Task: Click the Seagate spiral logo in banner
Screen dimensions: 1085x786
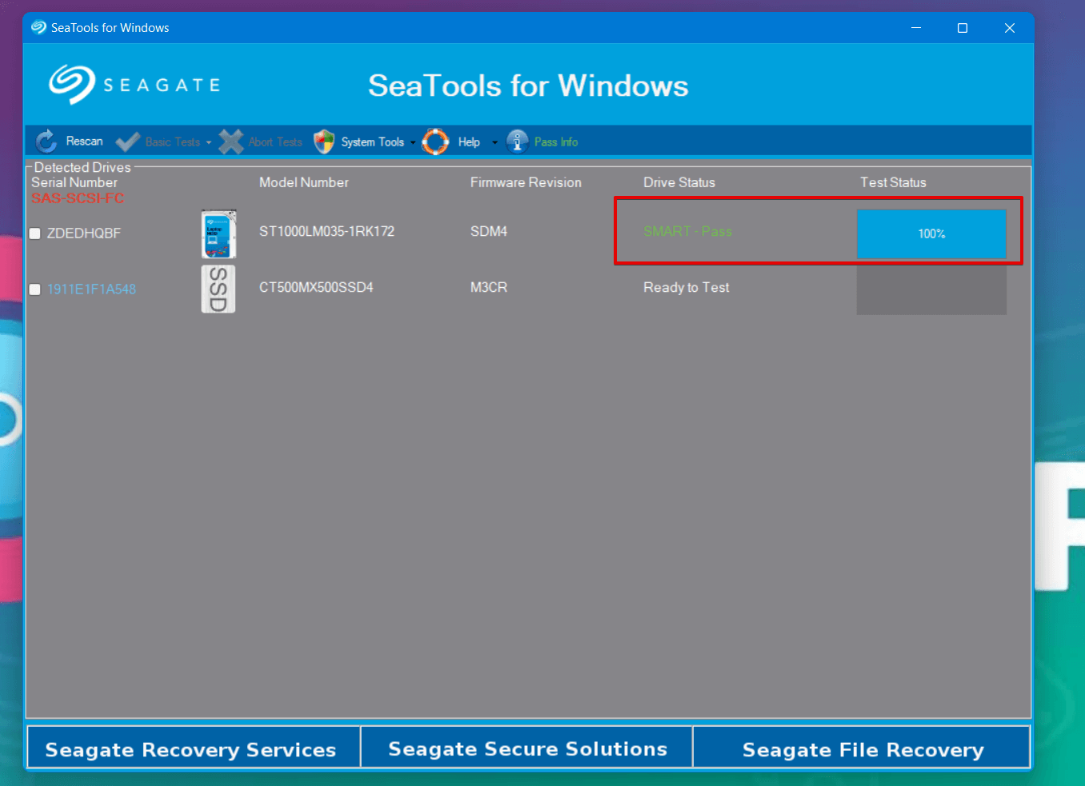Action: (72, 84)
